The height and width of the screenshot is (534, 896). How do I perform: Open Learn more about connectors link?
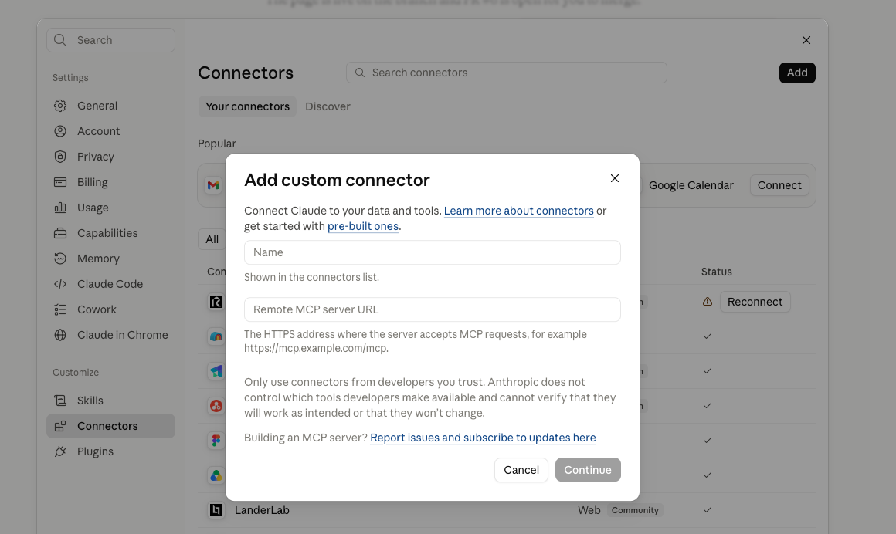519,211
